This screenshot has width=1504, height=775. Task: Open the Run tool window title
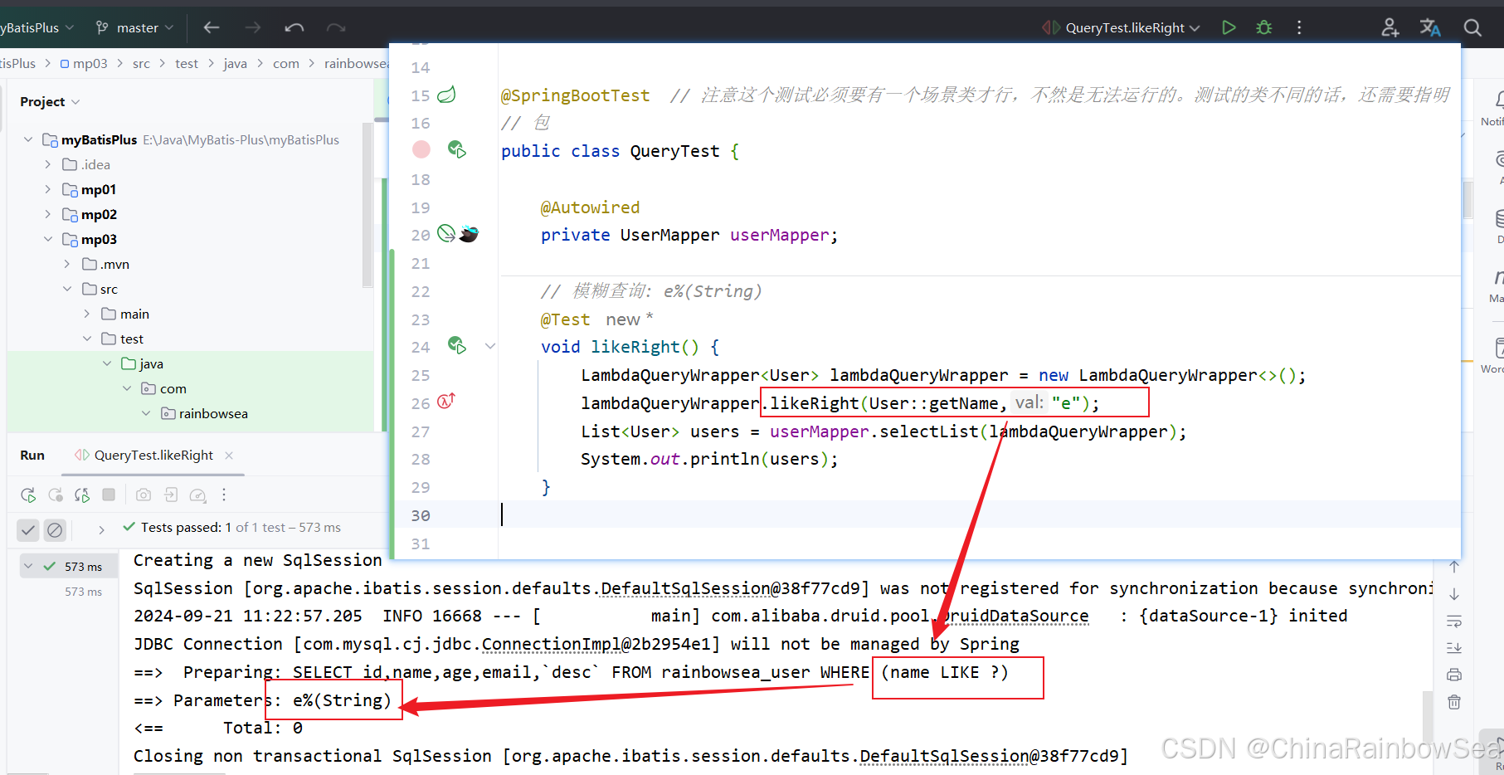pos(32,455)
